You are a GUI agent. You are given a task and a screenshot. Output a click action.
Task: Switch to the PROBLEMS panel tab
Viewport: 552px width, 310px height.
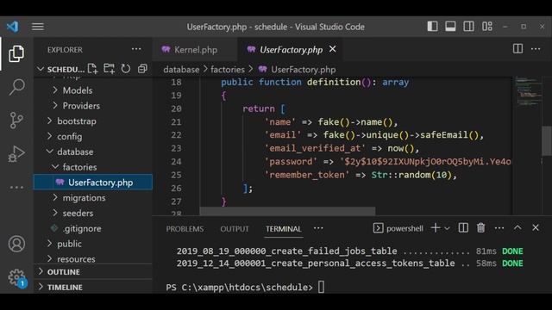[185, 229]
